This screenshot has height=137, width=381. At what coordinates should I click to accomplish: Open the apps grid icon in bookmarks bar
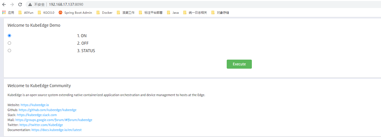point(4,12)
